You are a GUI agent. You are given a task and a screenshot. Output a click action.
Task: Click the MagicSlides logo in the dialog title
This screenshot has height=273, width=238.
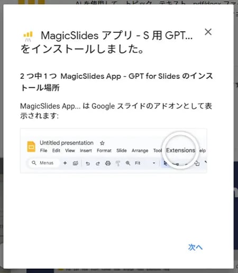(28, 37)
